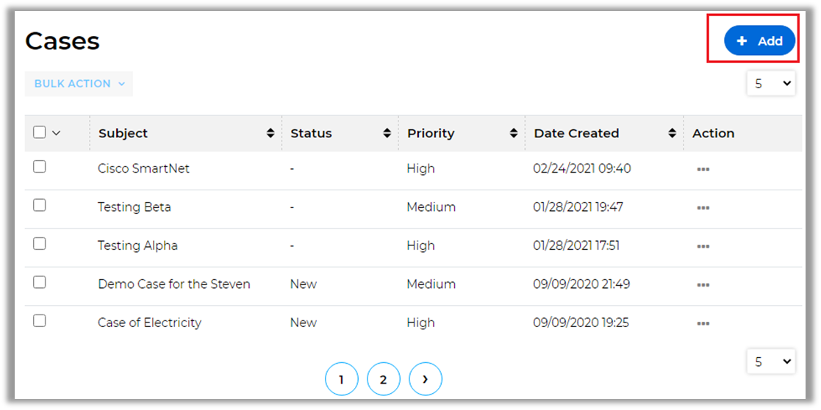Viewport: 821px width, 410px height.
Task: Tick the Case of Electricity checkbox
Action: click(40, 320)
